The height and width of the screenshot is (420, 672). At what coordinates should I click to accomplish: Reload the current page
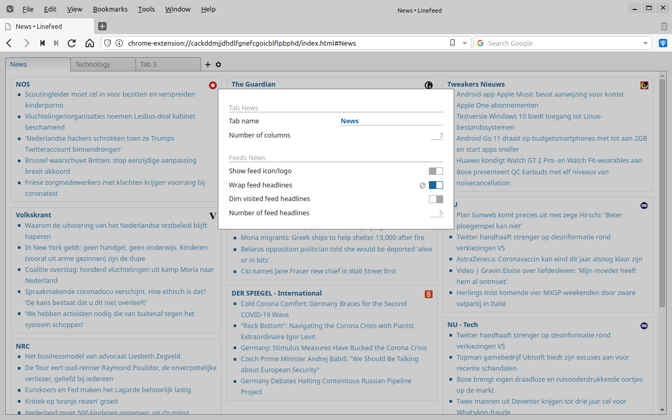click(72, 43)
